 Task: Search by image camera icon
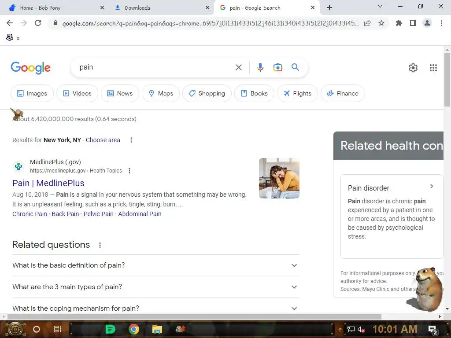point(277,67)
